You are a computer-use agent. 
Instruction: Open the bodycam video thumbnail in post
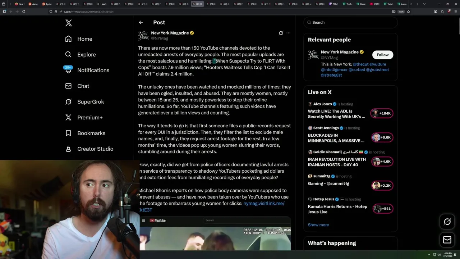point(215,238)
